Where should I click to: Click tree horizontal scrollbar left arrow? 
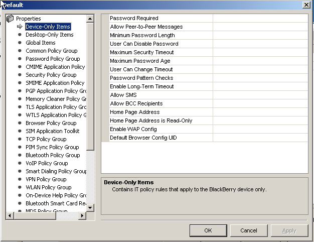pos(10,216)
